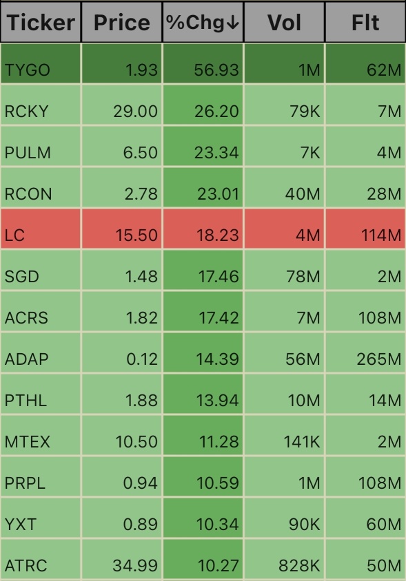The width and height of the screenshot is (406, 581).
Task: Sort by the Flt column header
Action: [365, 22]
